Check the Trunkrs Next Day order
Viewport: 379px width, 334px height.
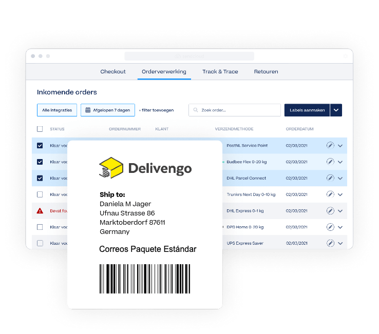coord(40,194)
